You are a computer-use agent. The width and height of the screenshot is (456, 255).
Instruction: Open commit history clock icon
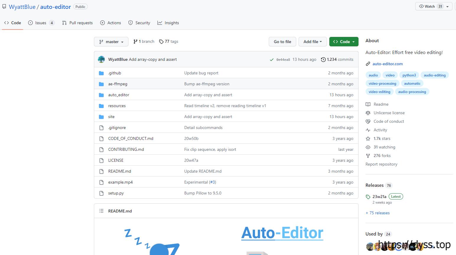pos(323,60)
